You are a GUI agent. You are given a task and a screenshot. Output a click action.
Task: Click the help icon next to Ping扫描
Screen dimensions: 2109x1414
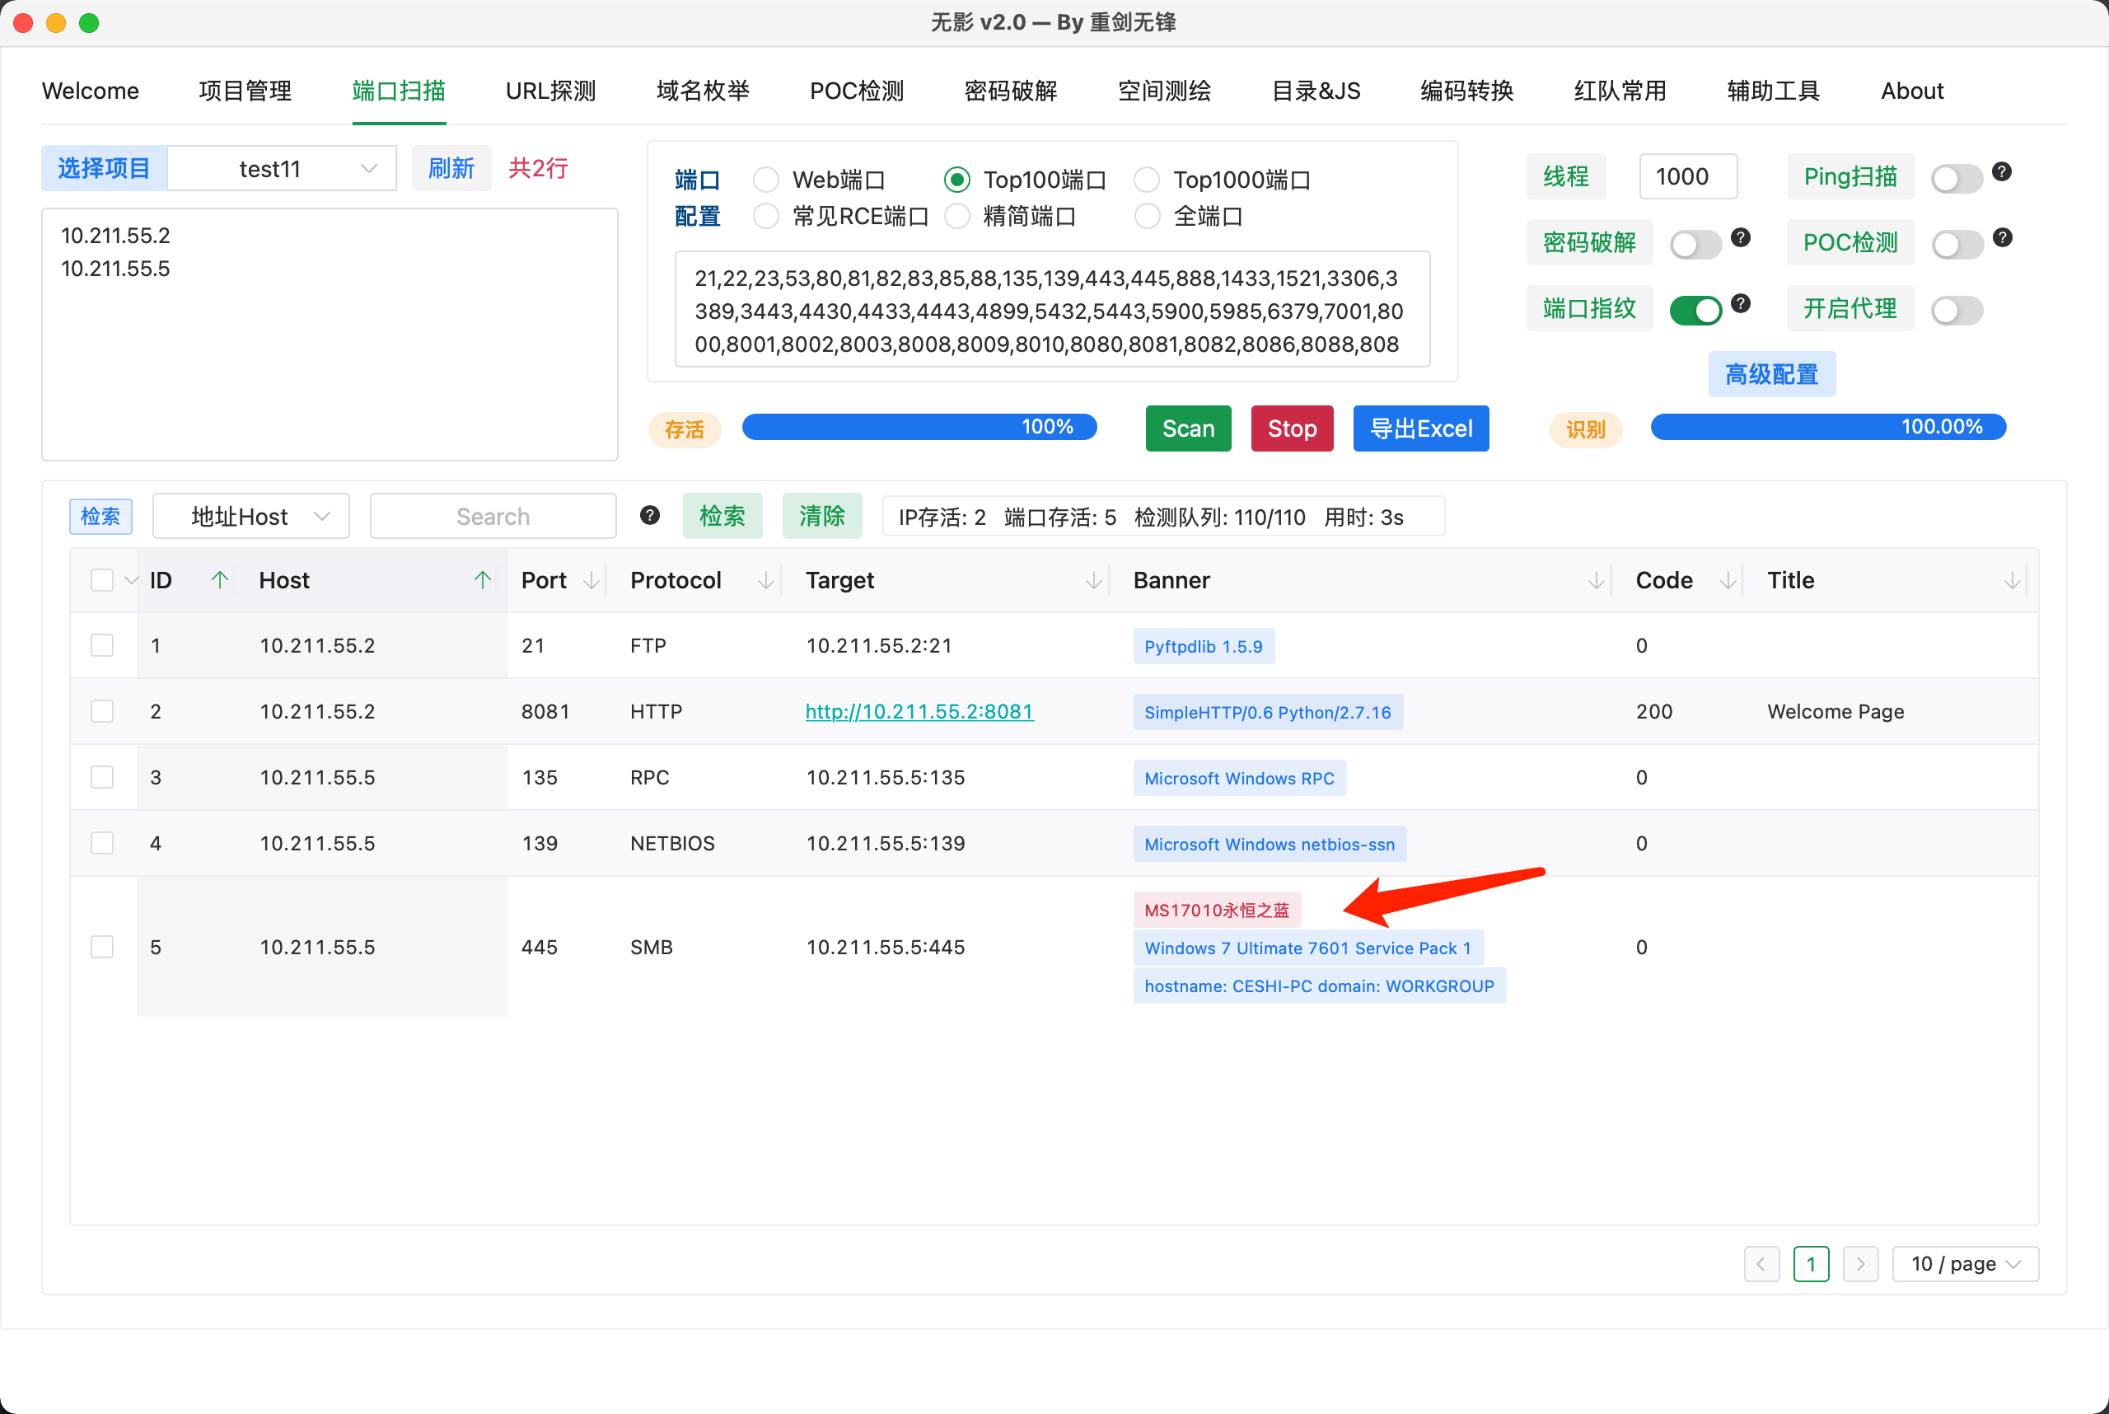pos(2001,171)
